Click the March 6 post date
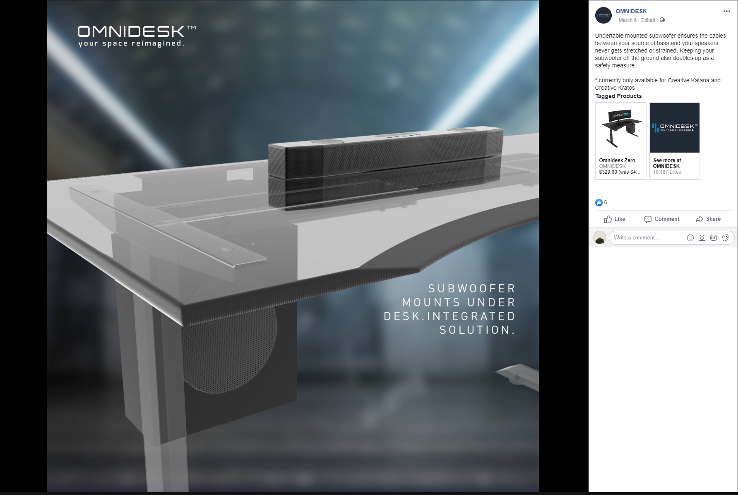 tap(627, 20)
